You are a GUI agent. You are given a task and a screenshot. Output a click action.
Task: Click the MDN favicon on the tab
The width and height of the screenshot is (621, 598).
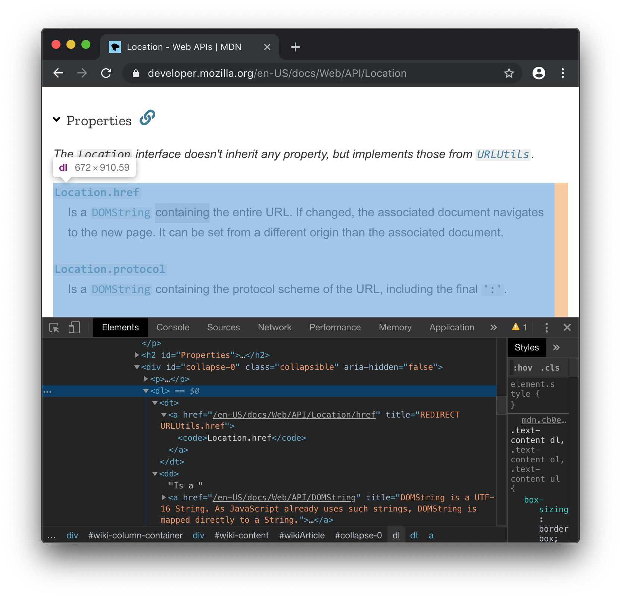tap(115, 47)
